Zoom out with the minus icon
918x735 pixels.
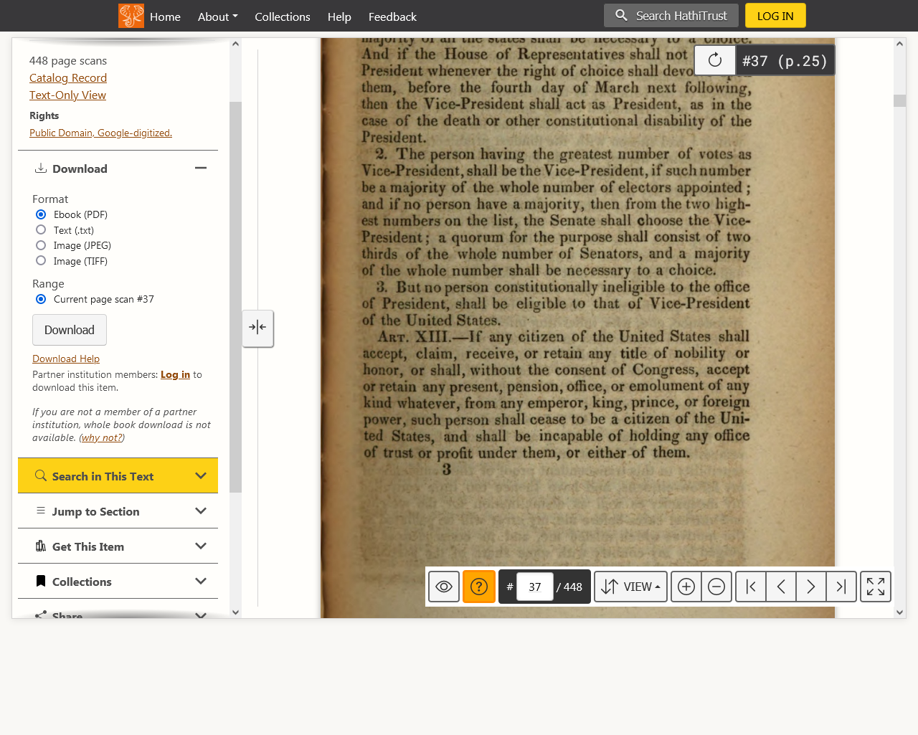716,587
